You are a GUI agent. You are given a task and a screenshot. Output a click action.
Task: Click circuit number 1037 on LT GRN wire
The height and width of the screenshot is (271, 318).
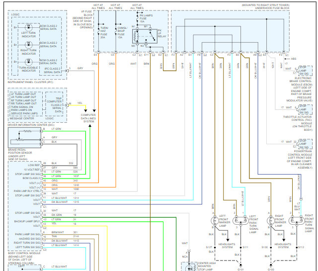tap(76, 176)
